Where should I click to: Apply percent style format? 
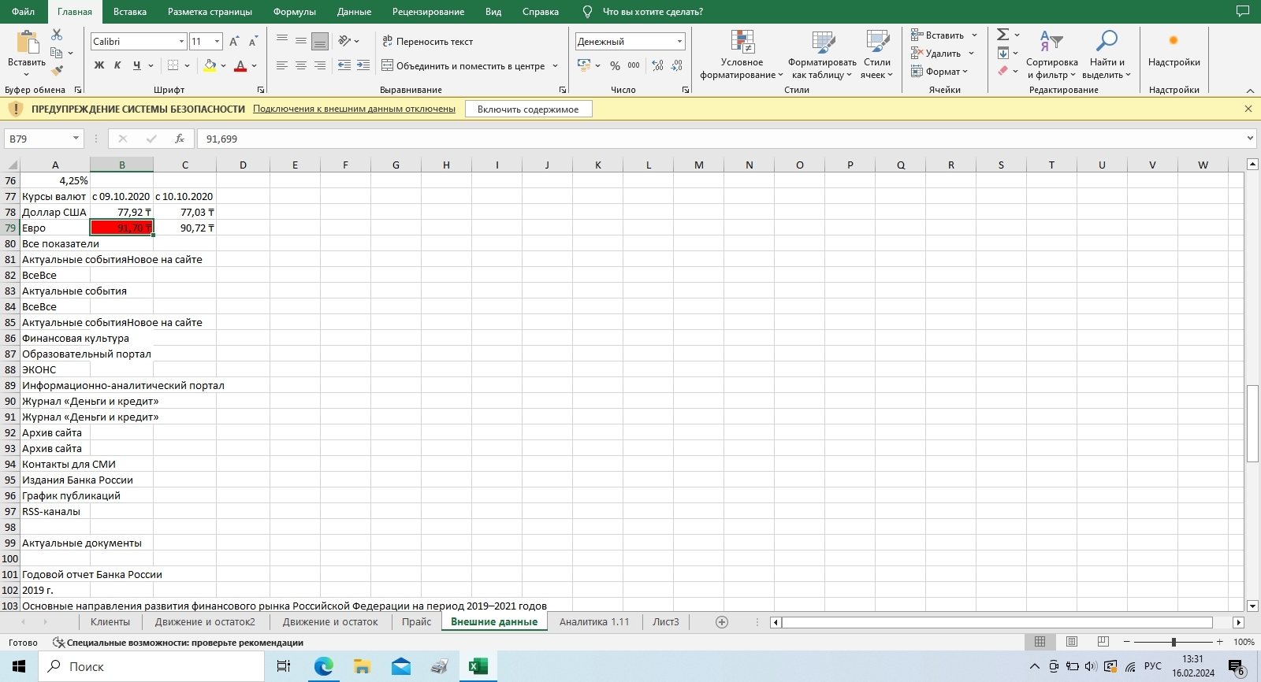[615, 66]
